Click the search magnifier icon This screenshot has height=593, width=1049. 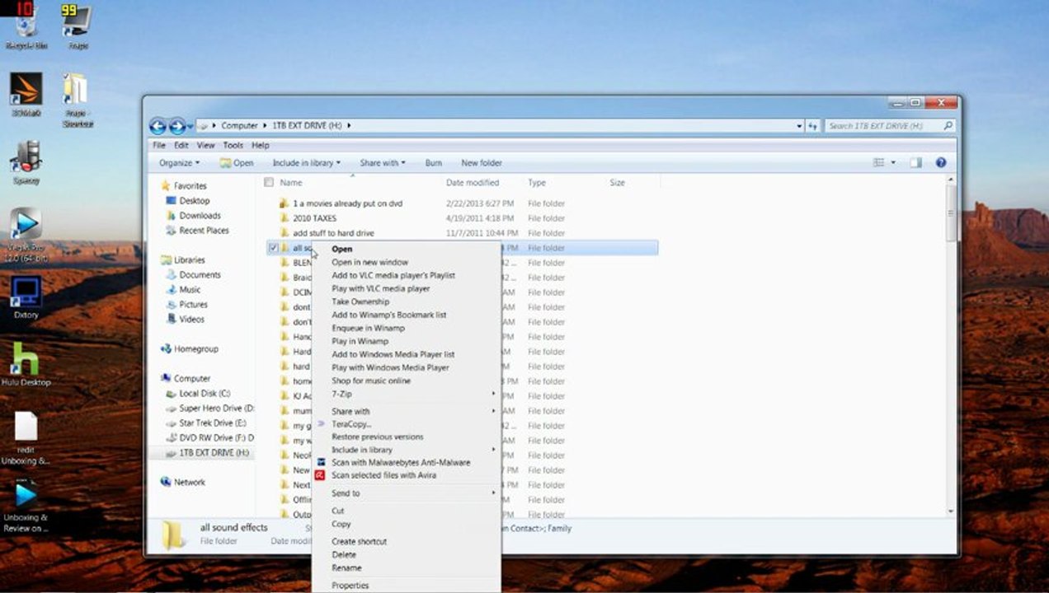948,126
